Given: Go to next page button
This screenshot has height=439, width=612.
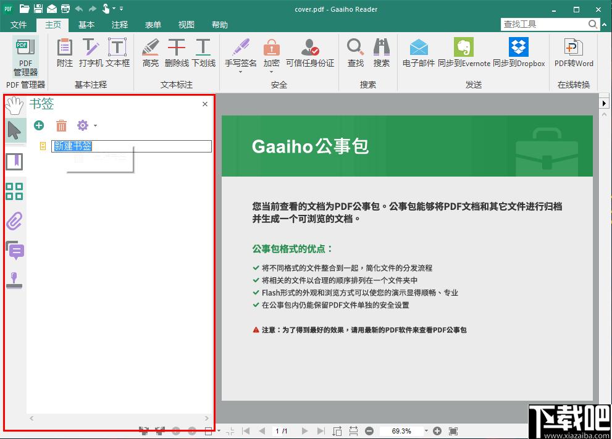Looking at the screenshot, I should pos(304,431).
